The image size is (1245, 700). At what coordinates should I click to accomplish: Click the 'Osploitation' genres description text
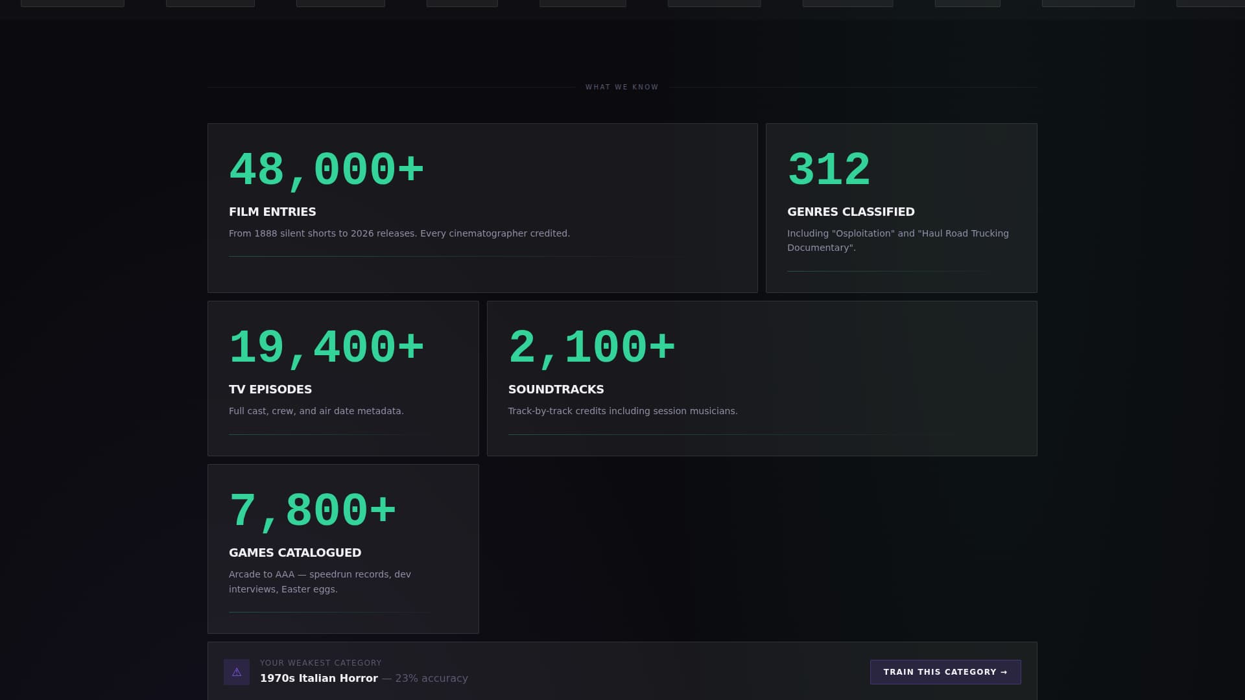tap(898, 240)
